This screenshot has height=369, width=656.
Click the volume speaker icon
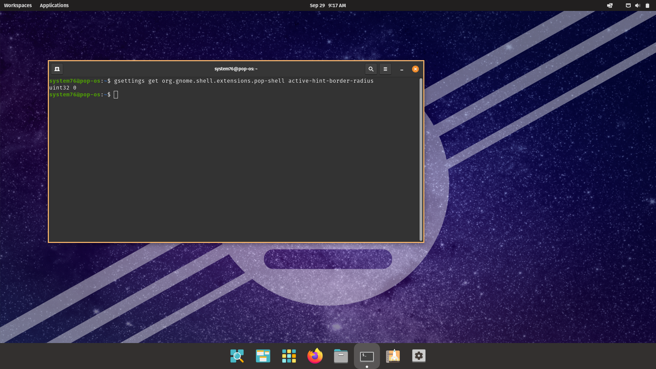[x=638, y=5]
